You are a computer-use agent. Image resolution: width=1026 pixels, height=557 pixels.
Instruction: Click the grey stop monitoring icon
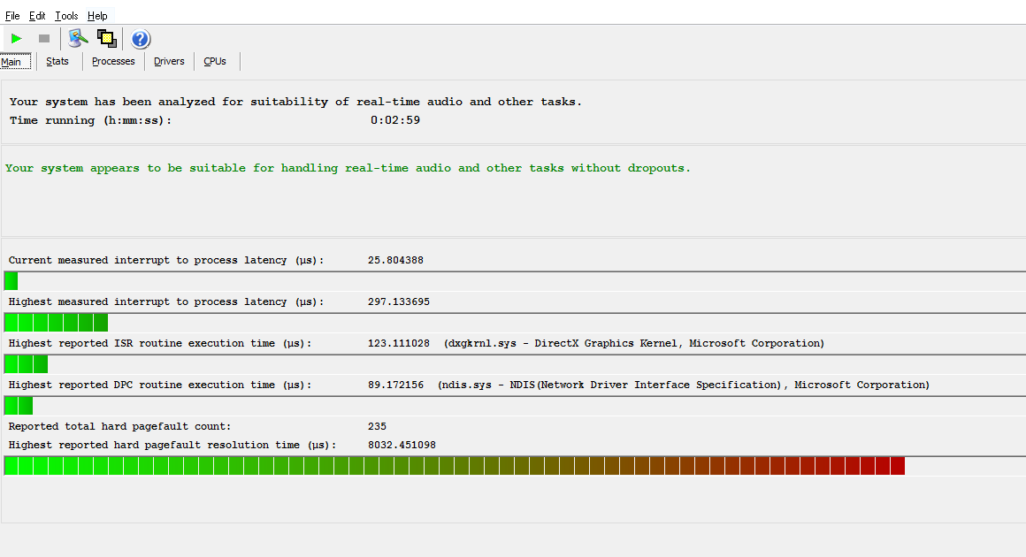point(43,38)
